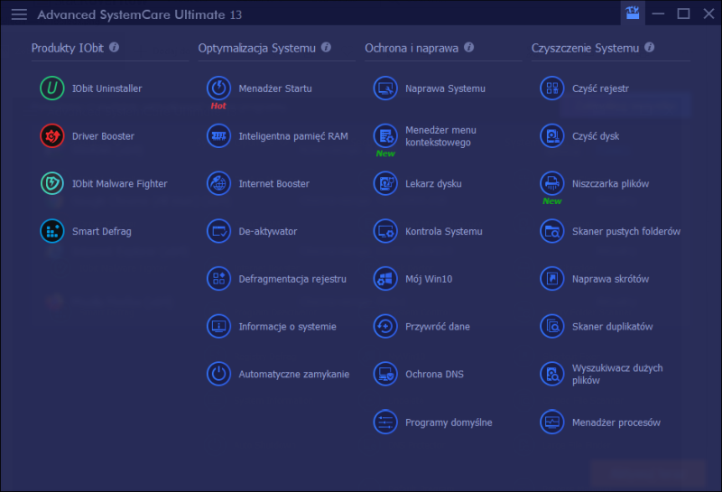Open Naprawa Systemu icon
Image resolution: width=722 pixels, height=492 pixels.
pyautogui.click(x=385, y=88)
